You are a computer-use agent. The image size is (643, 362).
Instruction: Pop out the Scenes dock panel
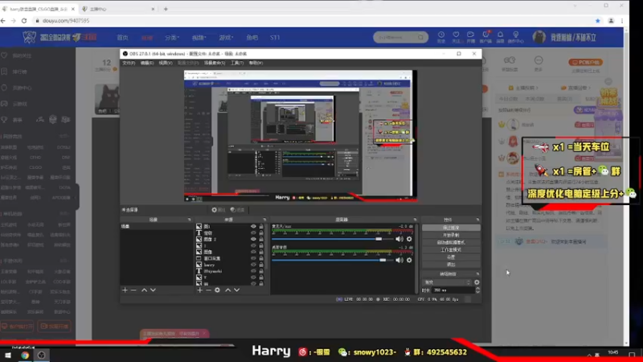189,220
